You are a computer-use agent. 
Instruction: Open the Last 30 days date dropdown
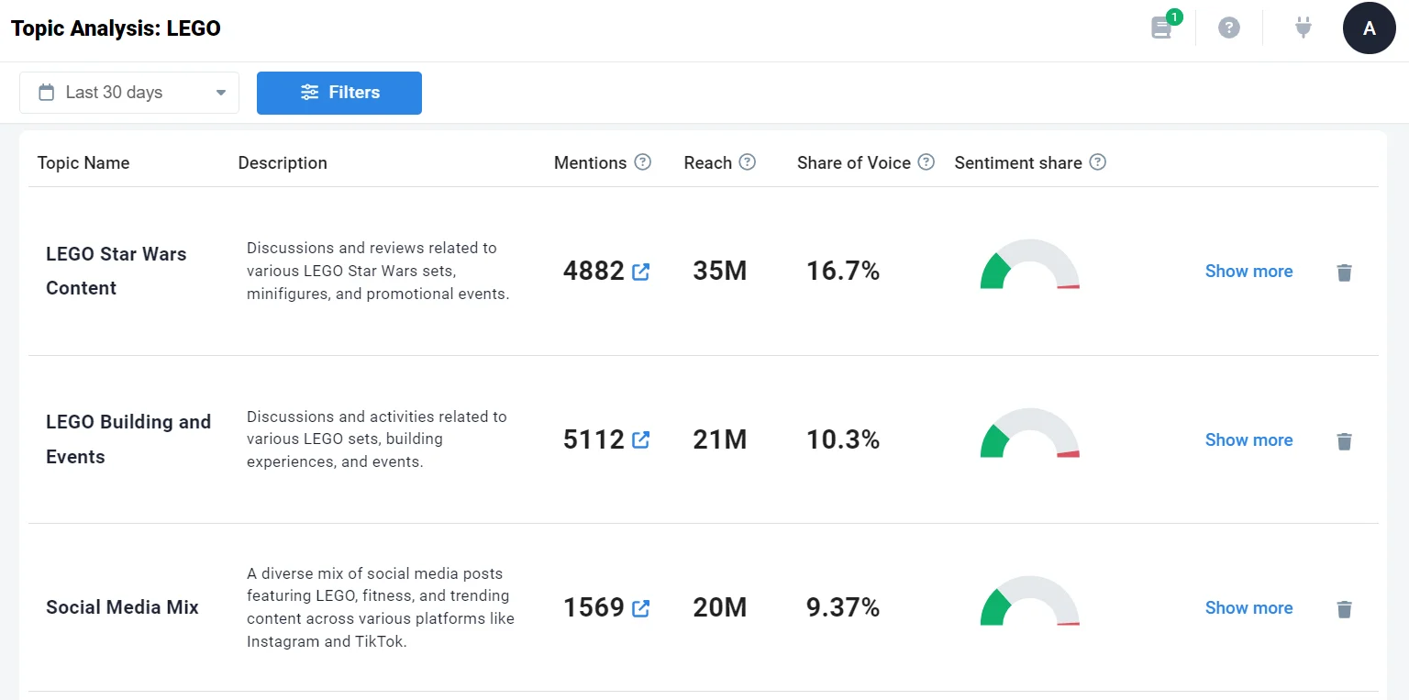click(129, 93)
